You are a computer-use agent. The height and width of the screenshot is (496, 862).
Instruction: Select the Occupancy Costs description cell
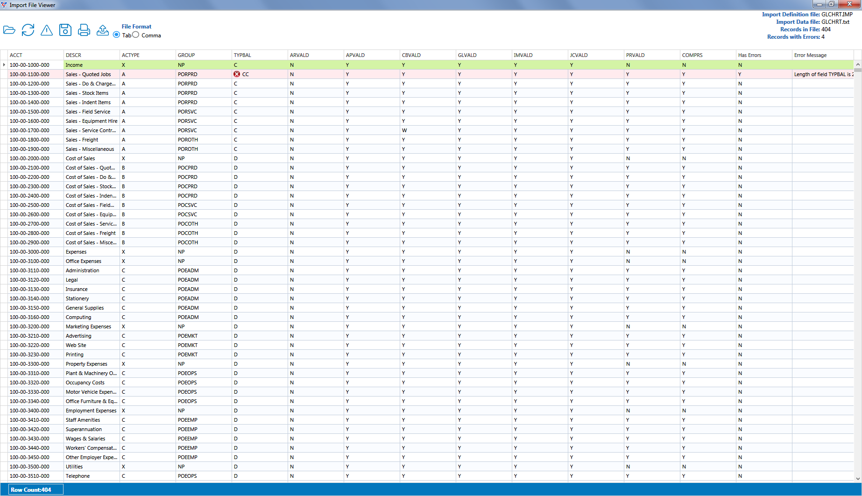[x=92, y=383]
